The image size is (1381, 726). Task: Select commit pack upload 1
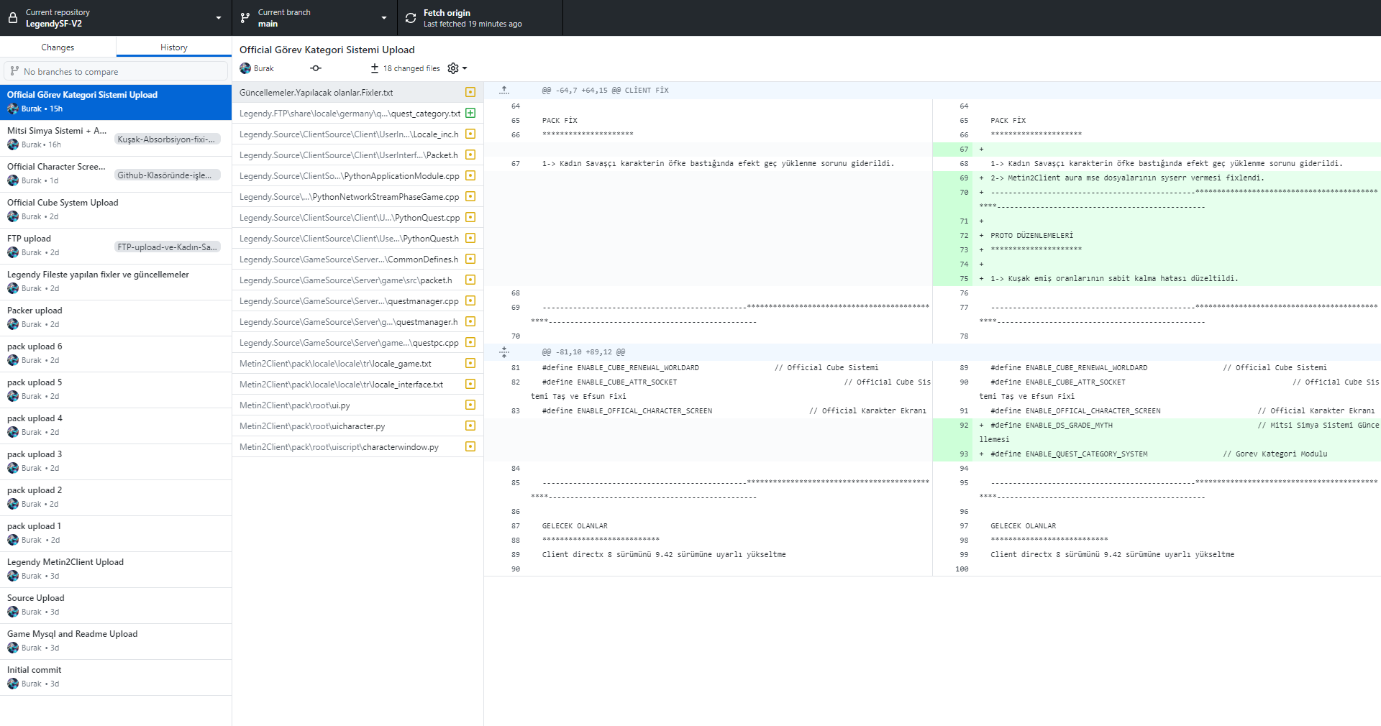116,533
